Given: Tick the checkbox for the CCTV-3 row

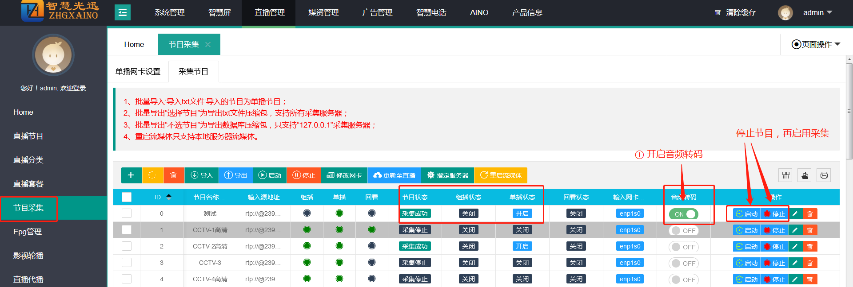Looking at the screenshot, I should [127, 263].
